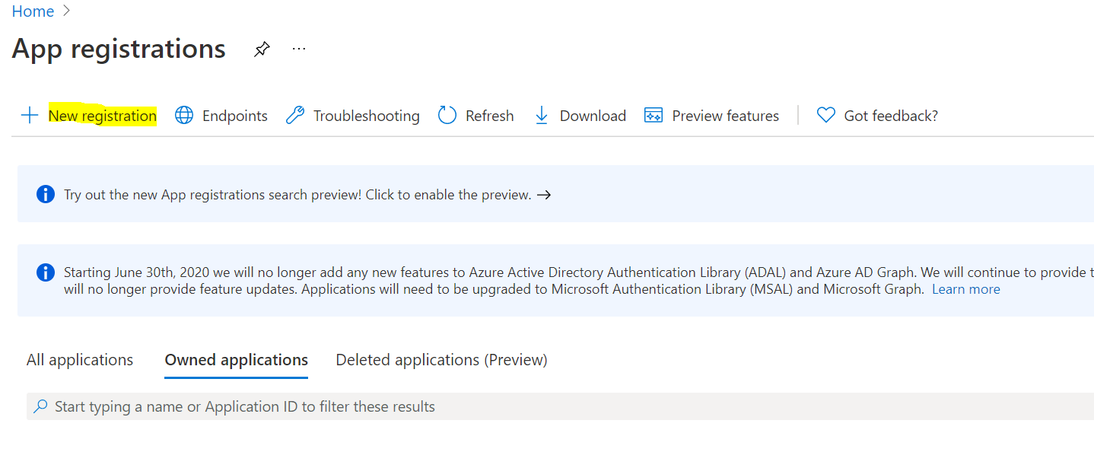Image resolution: width=1094 pixels, height=449 pixels.
Task: Click the Preview features icon
Action: tap(654, 116)
